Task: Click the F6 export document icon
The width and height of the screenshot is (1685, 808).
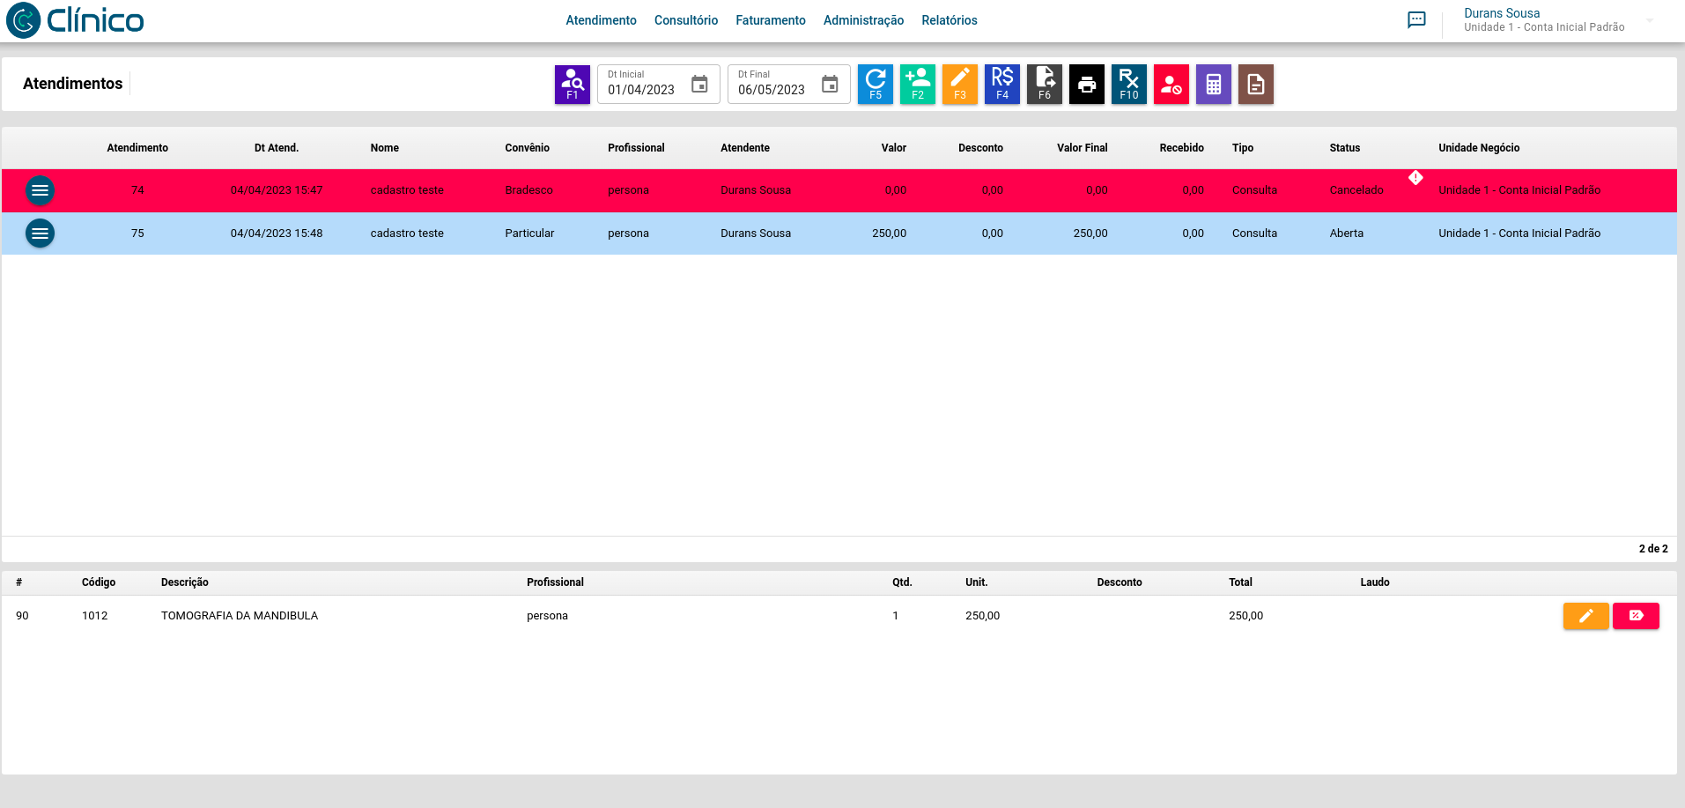Action: point(1044,85)
